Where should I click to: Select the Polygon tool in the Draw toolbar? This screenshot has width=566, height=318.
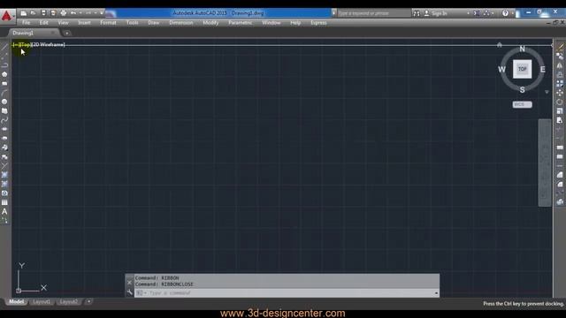(4, 74)
